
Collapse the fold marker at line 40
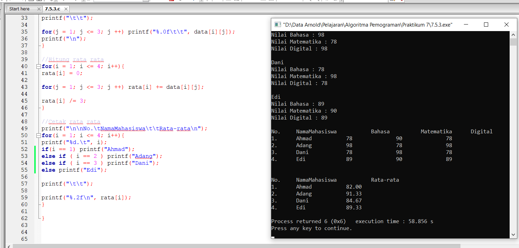point(38,66)
